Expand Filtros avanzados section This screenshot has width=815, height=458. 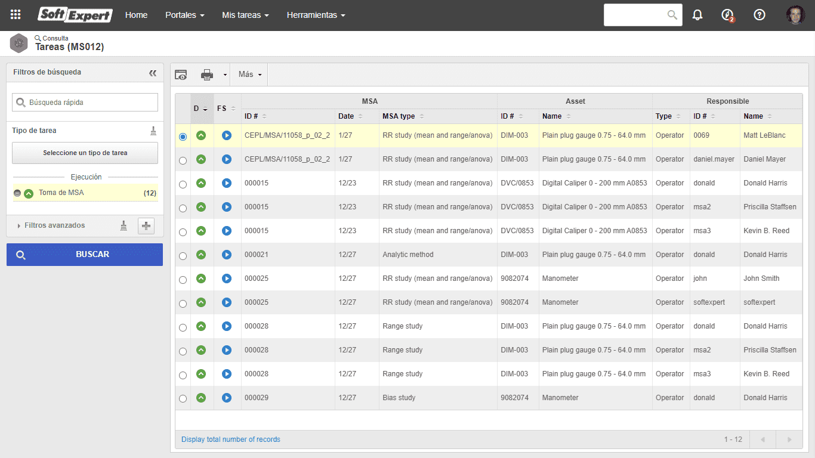point(51,225)
